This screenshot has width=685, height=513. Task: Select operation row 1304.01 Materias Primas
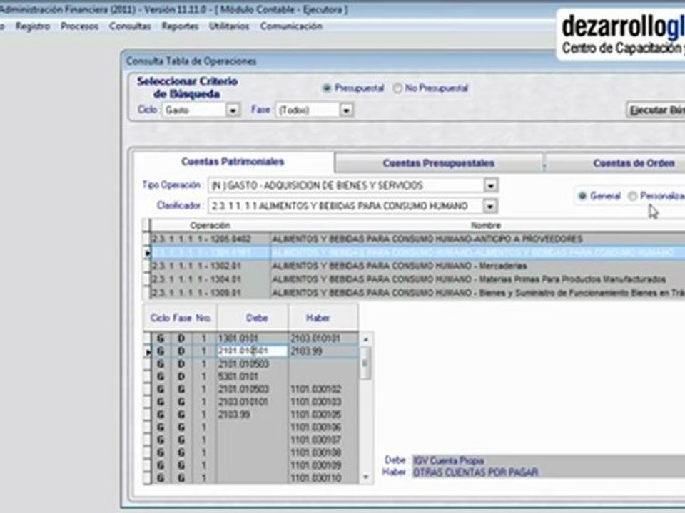click(417, 279)
